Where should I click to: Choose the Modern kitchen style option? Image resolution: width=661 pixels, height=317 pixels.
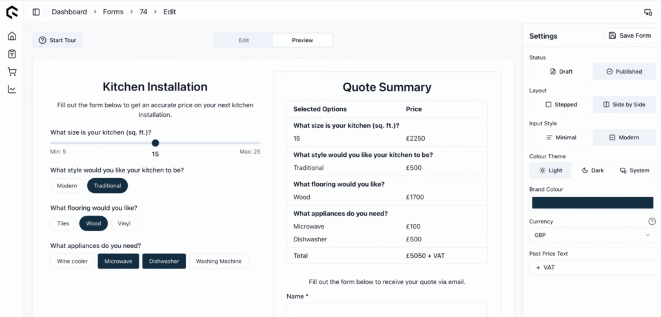tap(67, 185)
